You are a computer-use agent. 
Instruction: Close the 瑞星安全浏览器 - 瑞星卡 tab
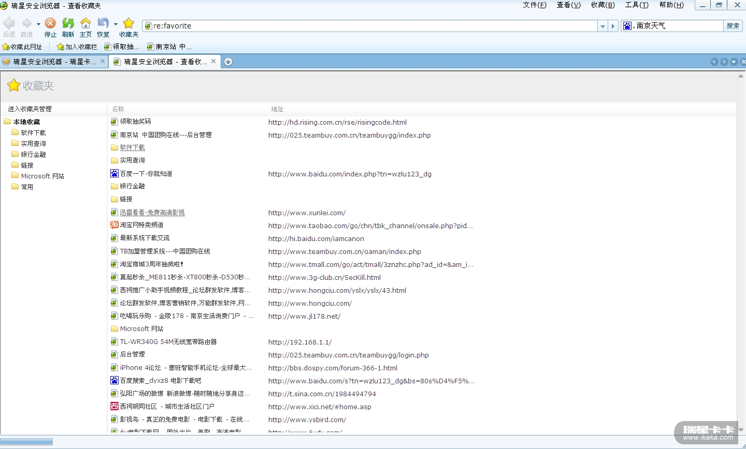pyautogui.click(x=103, y=61)
